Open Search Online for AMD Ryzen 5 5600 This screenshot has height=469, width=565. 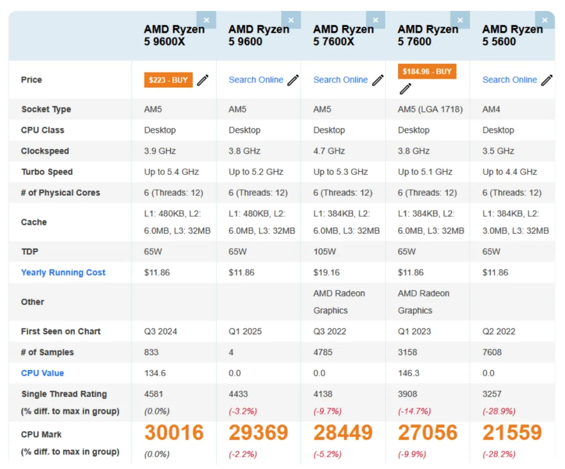point(510,79)
